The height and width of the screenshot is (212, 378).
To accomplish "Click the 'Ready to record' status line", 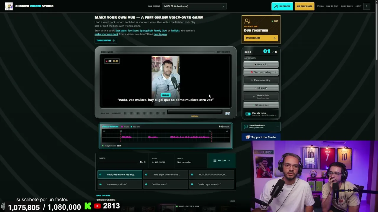I will coord(112,146).
